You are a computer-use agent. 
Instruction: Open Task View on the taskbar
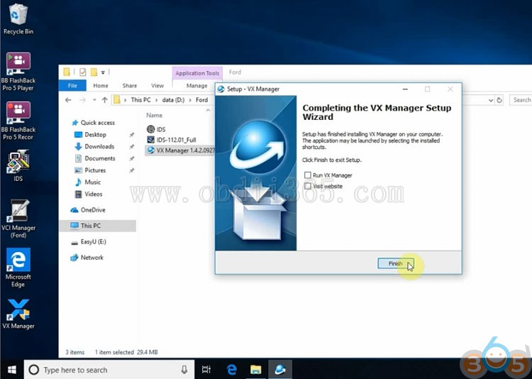[x=206, y=370]
